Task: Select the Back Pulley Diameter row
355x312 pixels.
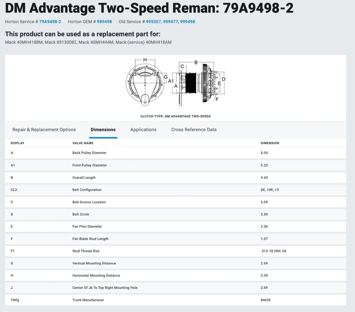Action: [89, 153]
